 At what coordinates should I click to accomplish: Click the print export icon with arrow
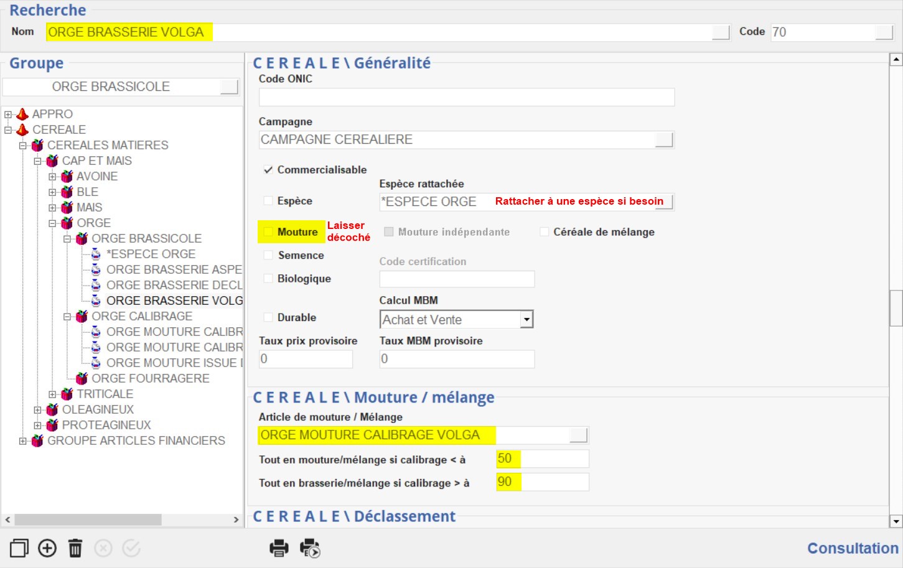click(309, 548)
